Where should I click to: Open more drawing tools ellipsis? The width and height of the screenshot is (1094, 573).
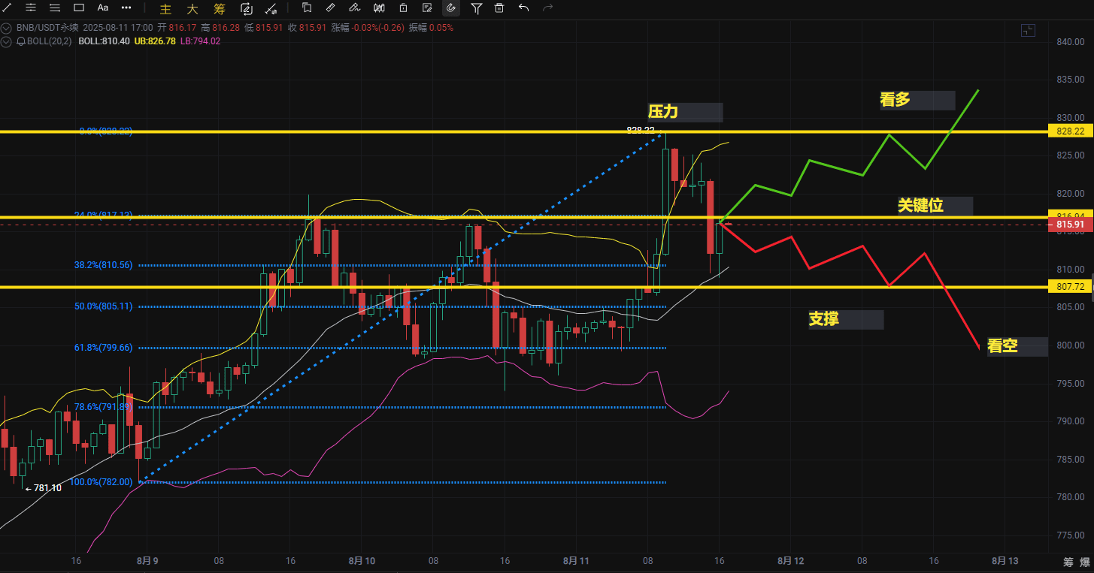[126, 8]
